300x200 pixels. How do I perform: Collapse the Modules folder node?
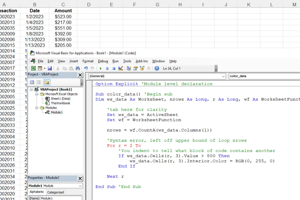click(37, 108)
